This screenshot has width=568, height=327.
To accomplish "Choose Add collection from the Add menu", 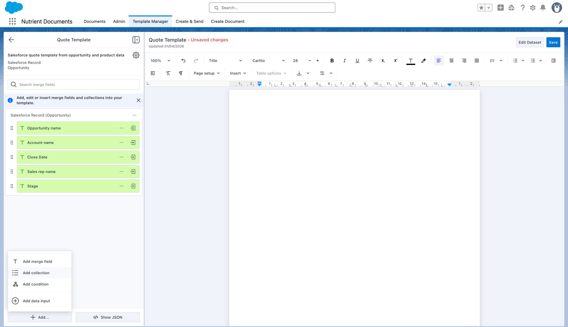I will click(x=36, y=273).
